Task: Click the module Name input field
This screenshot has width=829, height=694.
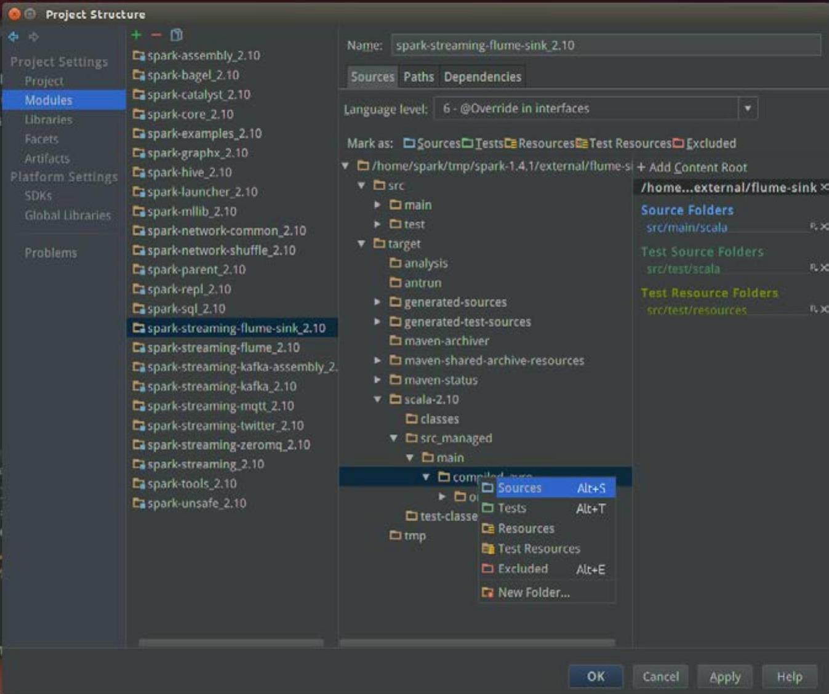Action: pyautogui.click(x=606, y=45)
